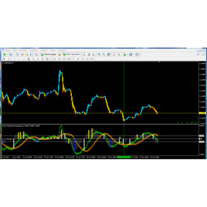The height and width of the screenshot is (207, 207).
Task: Draw a horizontal line
Action: point(19,59)
